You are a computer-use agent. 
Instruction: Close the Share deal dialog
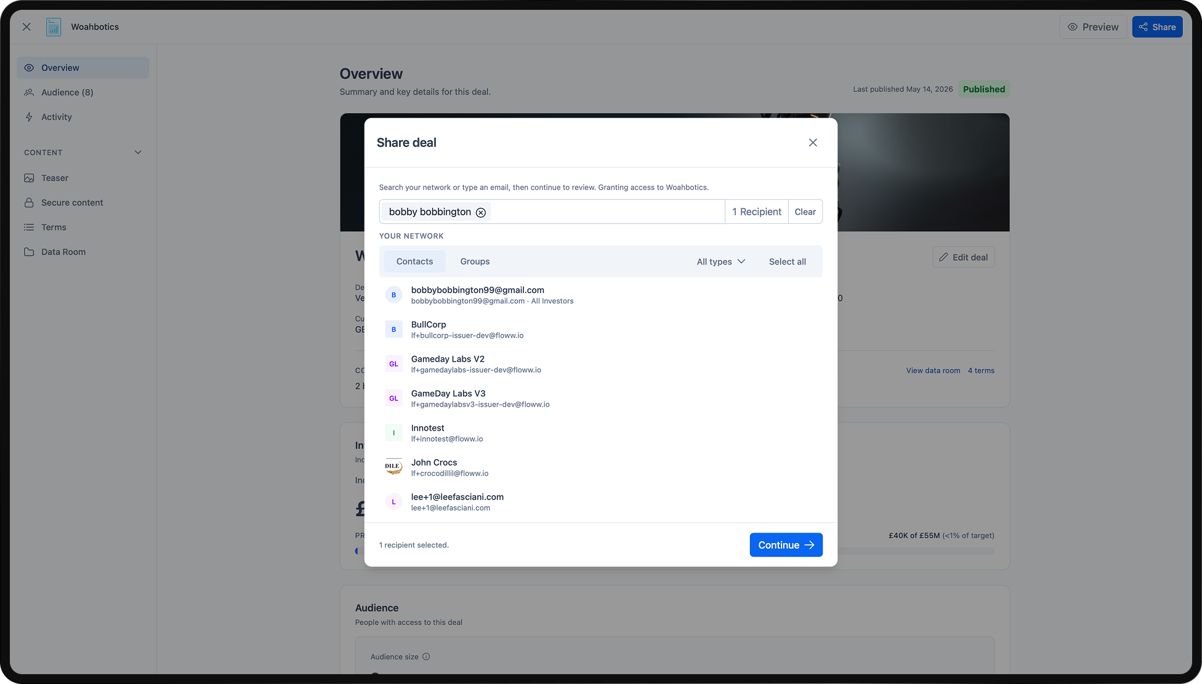coord(813,143)
